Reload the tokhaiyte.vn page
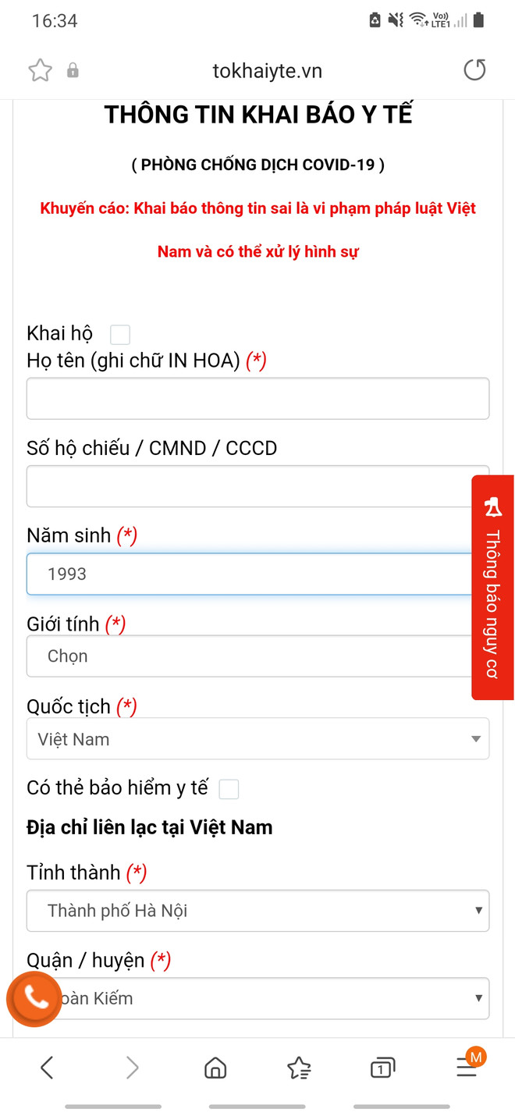 click(x=474, y=70)
